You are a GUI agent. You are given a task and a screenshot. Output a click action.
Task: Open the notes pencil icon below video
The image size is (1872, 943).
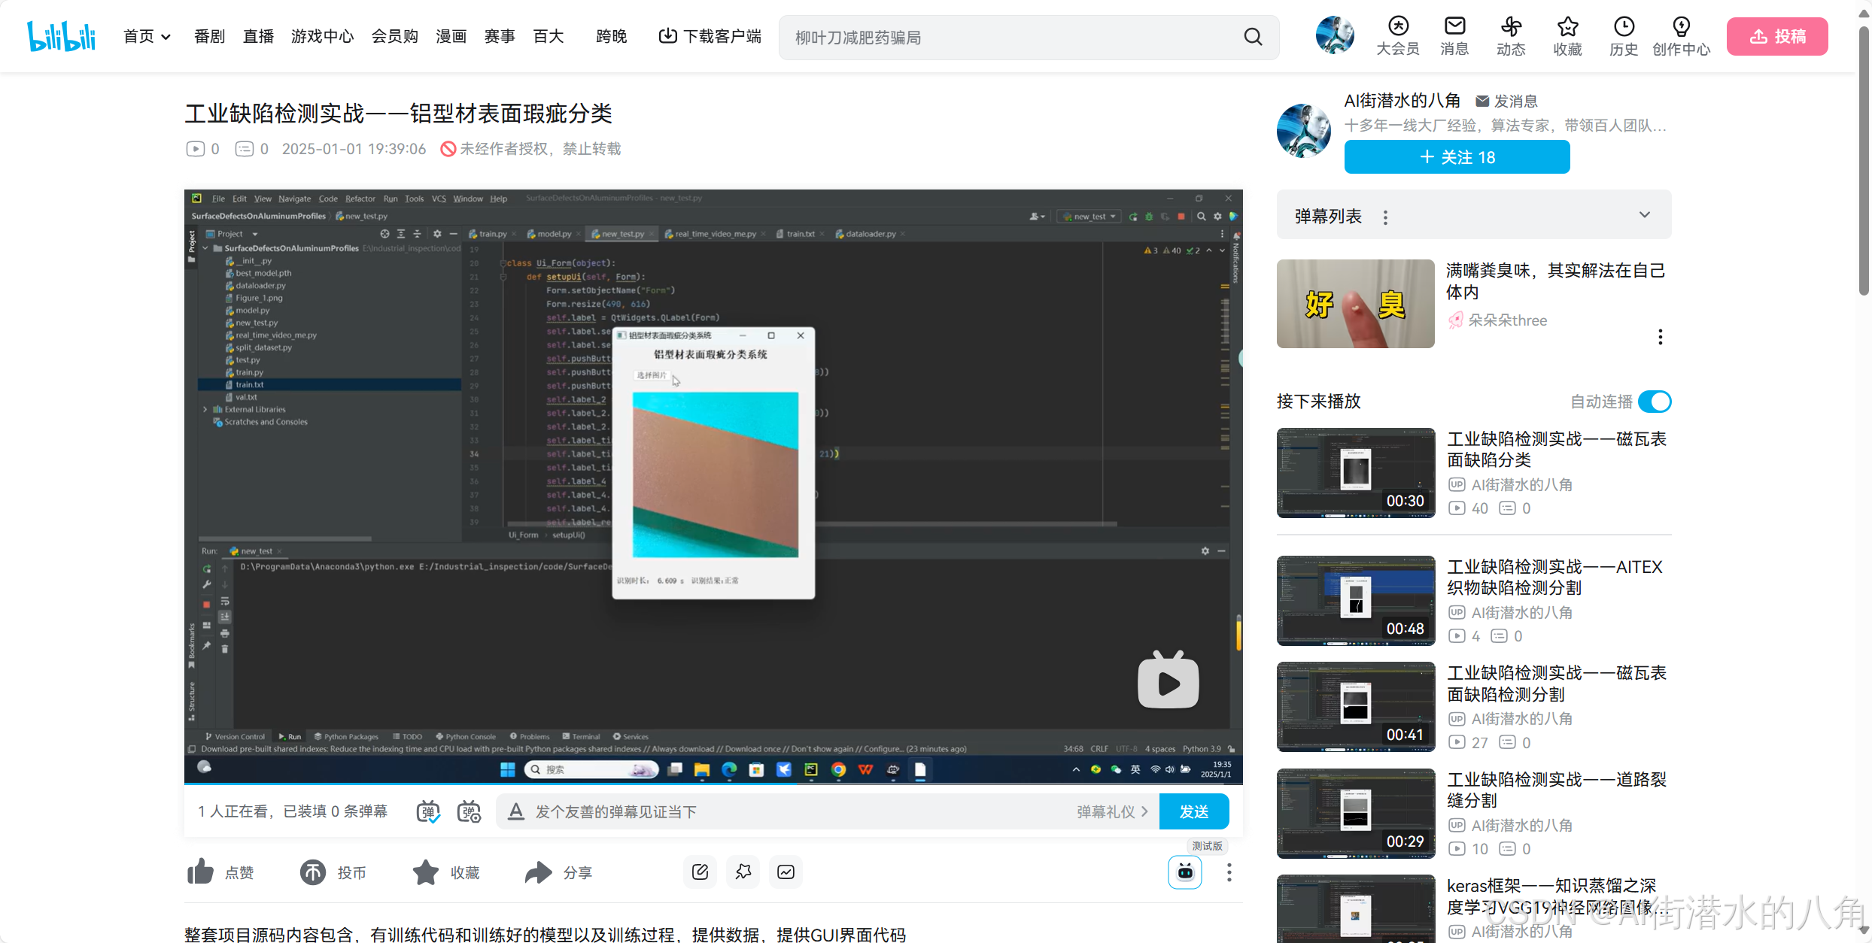pyautogui.click(x=700, y=872)
